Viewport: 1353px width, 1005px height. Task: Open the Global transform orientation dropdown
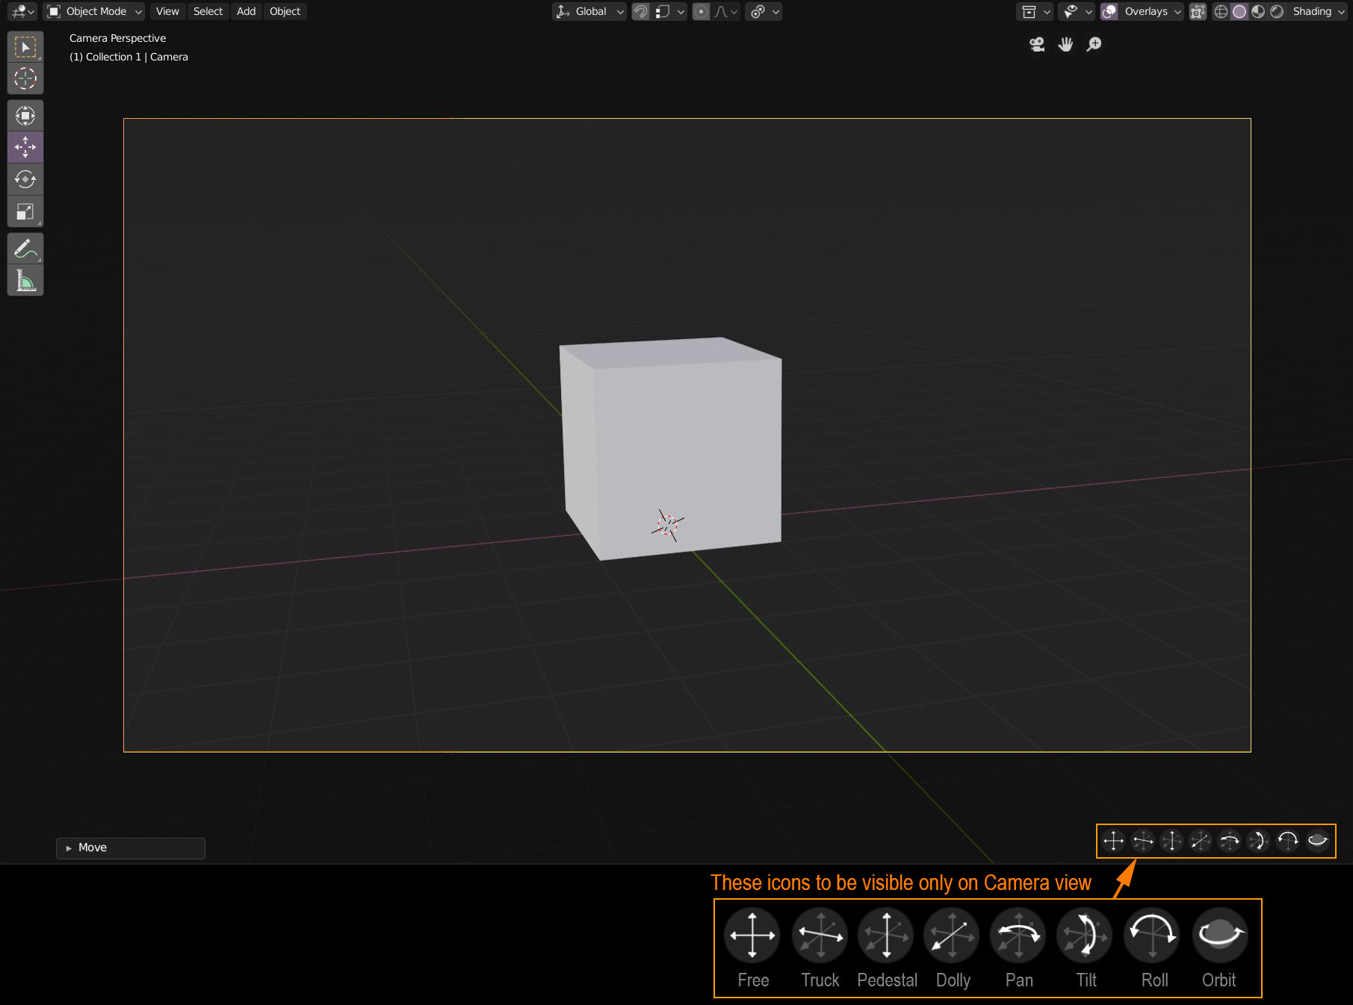tap(589, 11)
